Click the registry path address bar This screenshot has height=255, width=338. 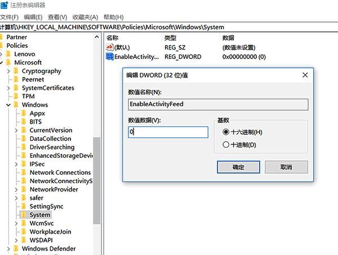pos(169,27)
